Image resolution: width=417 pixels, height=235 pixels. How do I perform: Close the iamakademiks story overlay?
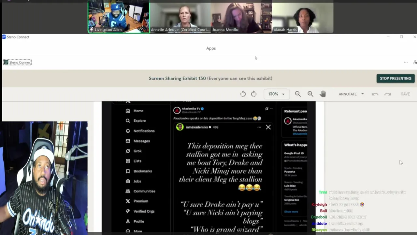268,127
